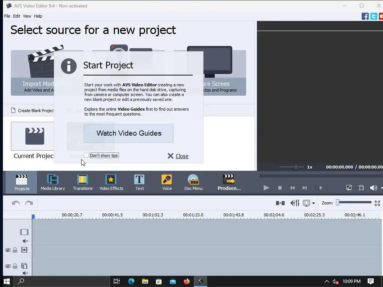Image resolution: width=383 pixels, height=287 pixels.
Task: Click the Import Media tile
Action: tap(33, 73)
